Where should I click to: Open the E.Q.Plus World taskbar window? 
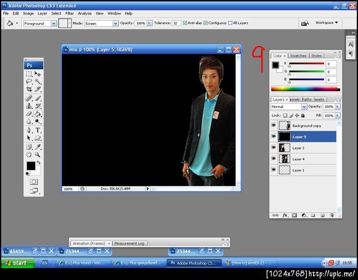point(82,263)
